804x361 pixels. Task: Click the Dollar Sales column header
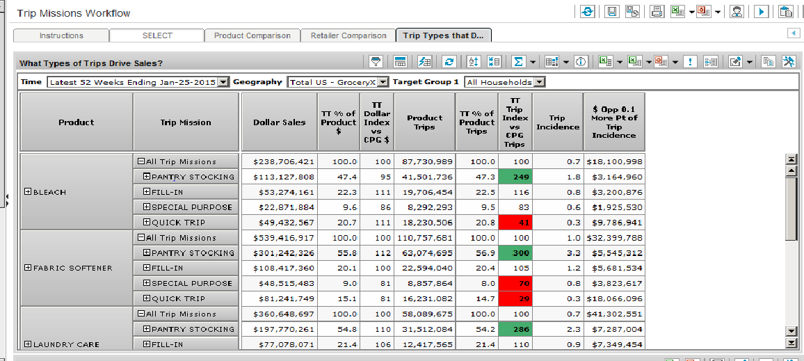pos(279,122)
